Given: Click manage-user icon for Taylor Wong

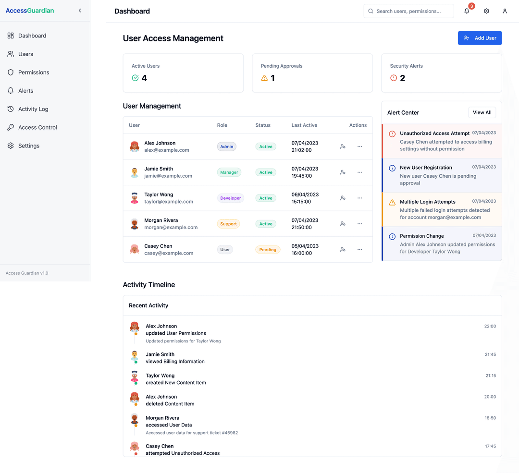Looking at the screenshot, I should [343, 198].
